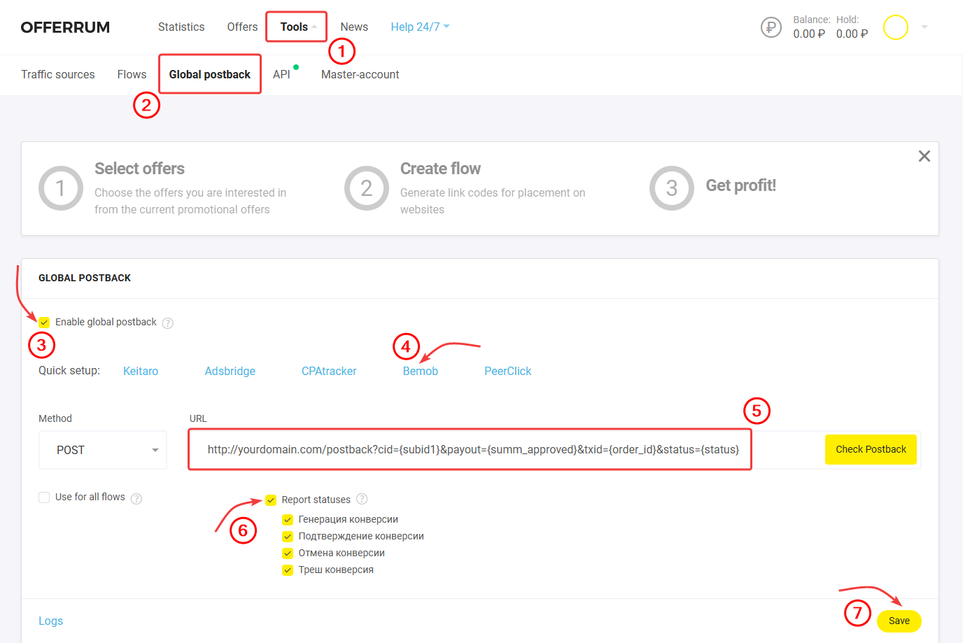Close the onboarding steps banner

924,156
